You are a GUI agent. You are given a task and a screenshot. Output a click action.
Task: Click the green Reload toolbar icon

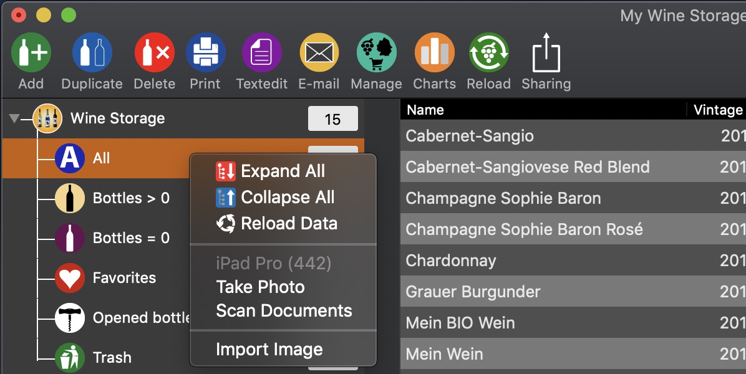pyautogui.click(x=488, y=52)
